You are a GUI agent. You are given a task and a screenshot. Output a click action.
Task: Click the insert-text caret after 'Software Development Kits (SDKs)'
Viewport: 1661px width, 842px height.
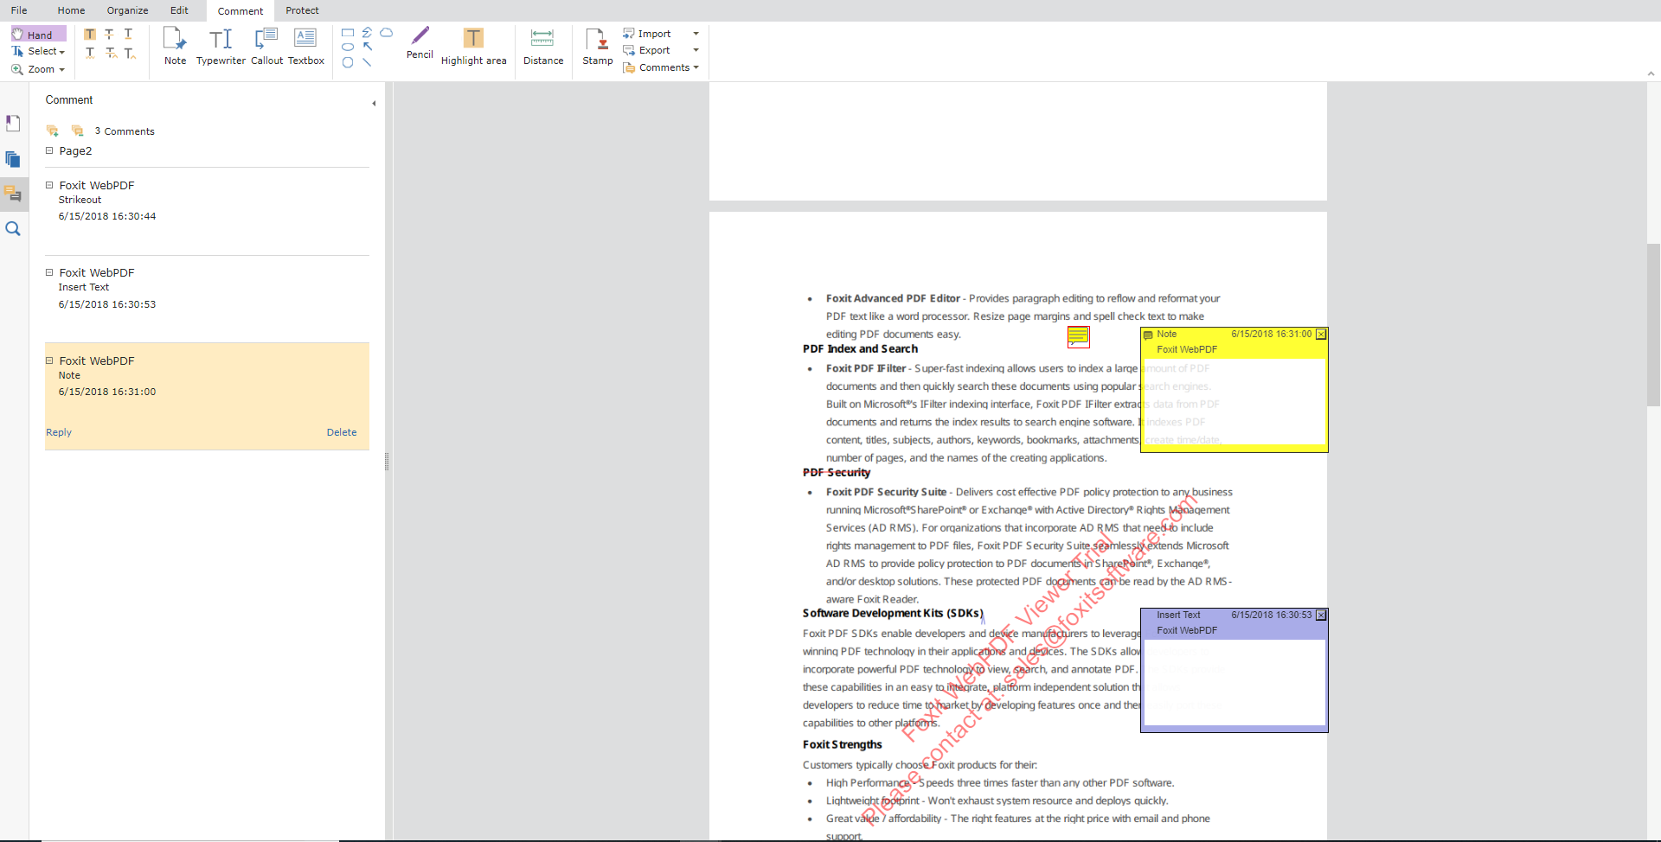[x=983, y=618]
